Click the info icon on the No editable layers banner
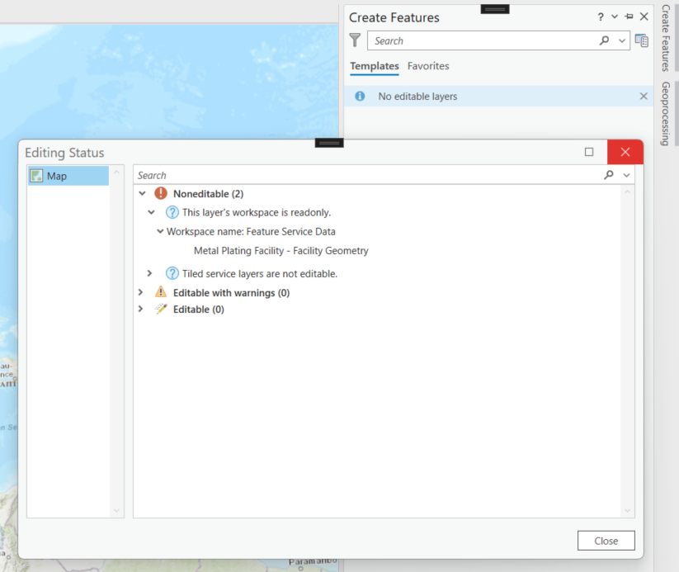The image size is (679, 572). (360, 96)
